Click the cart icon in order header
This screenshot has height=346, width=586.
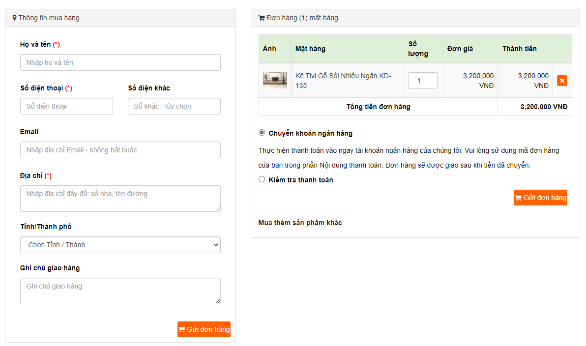point(262,18)
